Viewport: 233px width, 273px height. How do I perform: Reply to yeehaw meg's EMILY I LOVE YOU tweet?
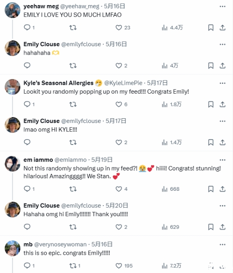[x=29, y=28]
